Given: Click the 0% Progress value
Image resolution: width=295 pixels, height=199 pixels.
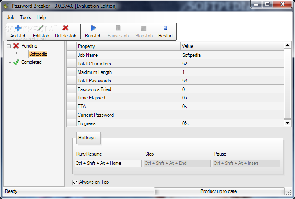Looking at the screenshot, I should [x=185, y=123].
